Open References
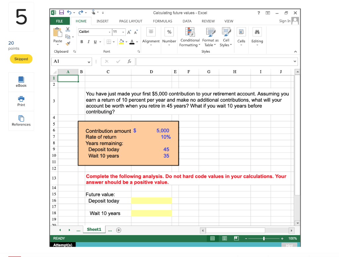Image resolution: width=339 pixels, height=257 pixels. click(21, 121)
